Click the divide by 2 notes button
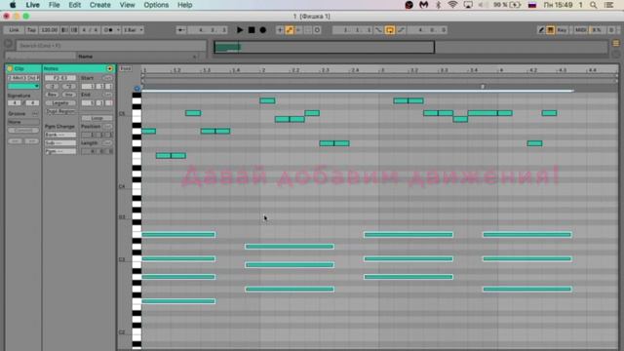Image resolution: width=624 pixels, height=351 pixels. (52, 86)
